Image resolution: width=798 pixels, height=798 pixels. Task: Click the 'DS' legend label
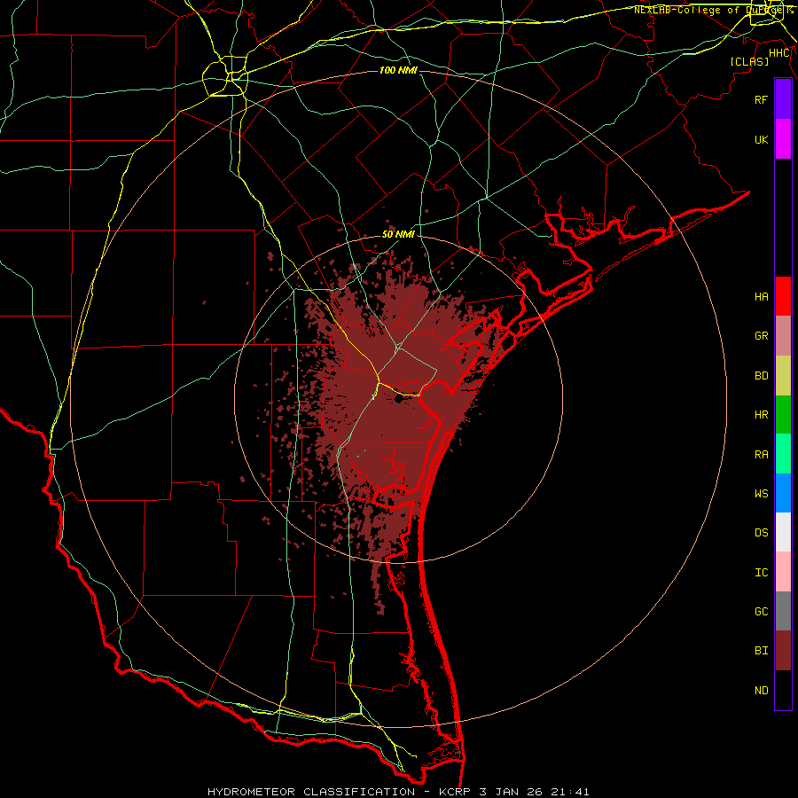761,533
